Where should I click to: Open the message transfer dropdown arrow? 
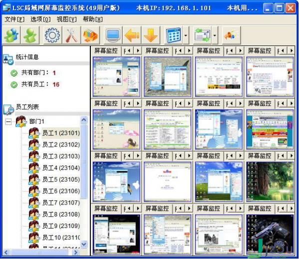coord(215,35)
